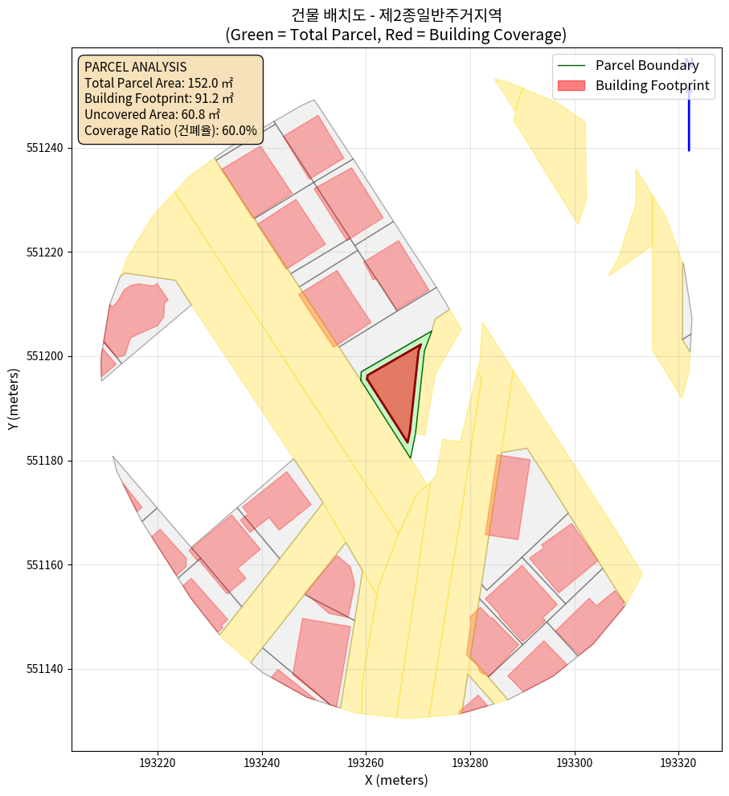The height and width of the screenshot is (796, 729).
Task: Click the 'Total Parcel Area: 152.0 ㎡' line
Action: click(157, 83)
